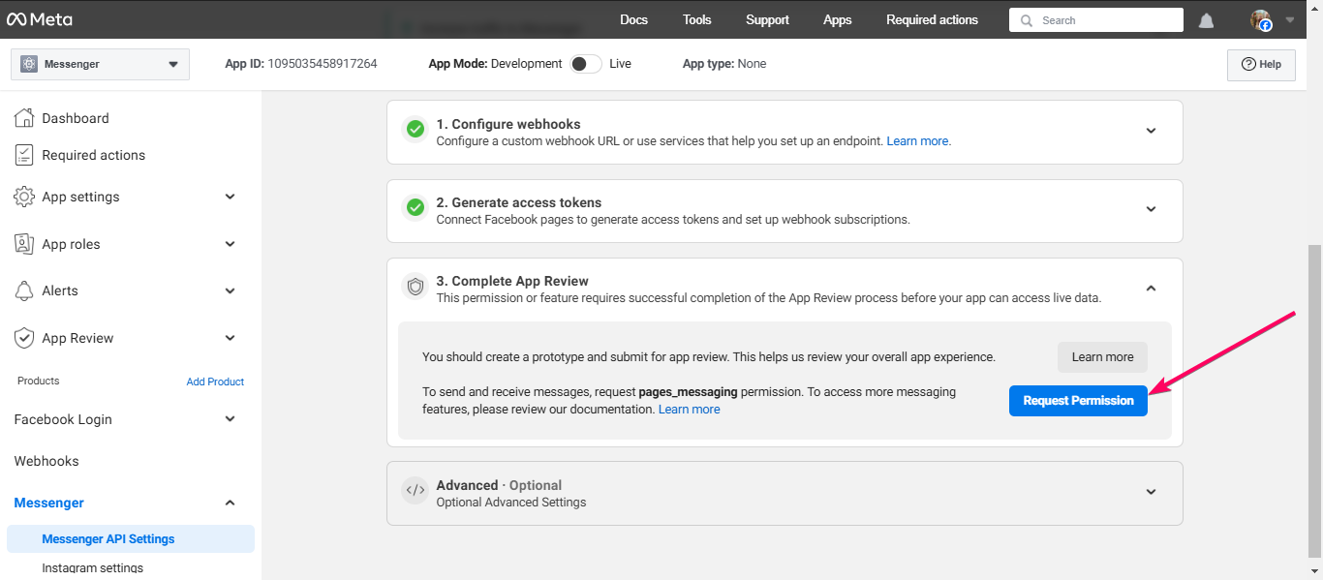The image size is (1323, 580).
Task: Collapse the Complete App Review section
Action: point(1151,288)
